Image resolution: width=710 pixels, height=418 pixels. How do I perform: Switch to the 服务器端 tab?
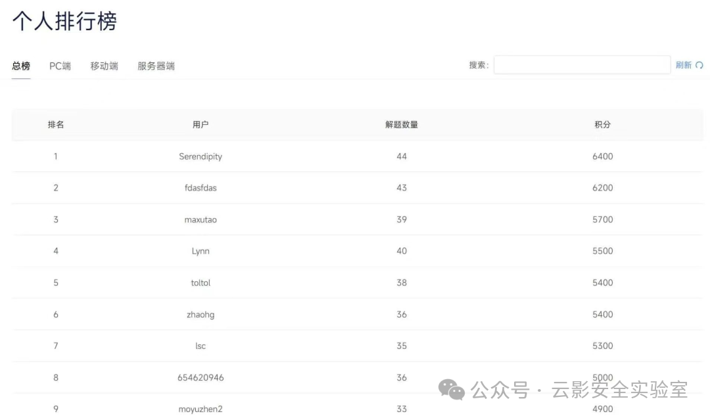(x=156, y=66)
